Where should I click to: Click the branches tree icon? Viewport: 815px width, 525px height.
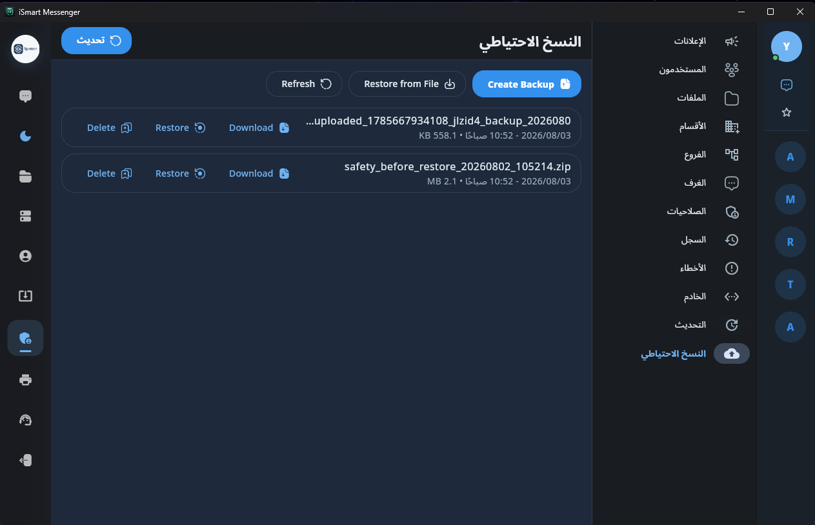(732, 155)
